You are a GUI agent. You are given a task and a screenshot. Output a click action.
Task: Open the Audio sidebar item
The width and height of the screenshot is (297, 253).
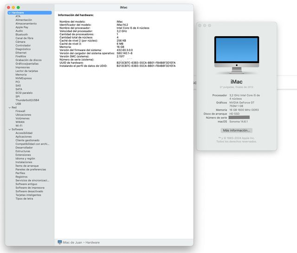click(19, 31)
